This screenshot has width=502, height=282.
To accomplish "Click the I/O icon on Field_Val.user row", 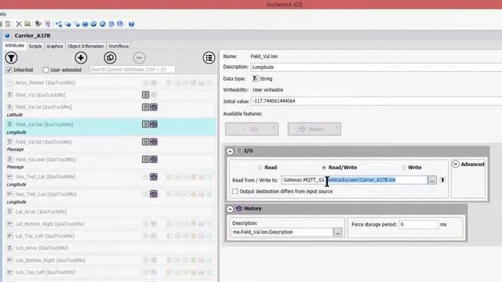I will click(x=145, y=159).
